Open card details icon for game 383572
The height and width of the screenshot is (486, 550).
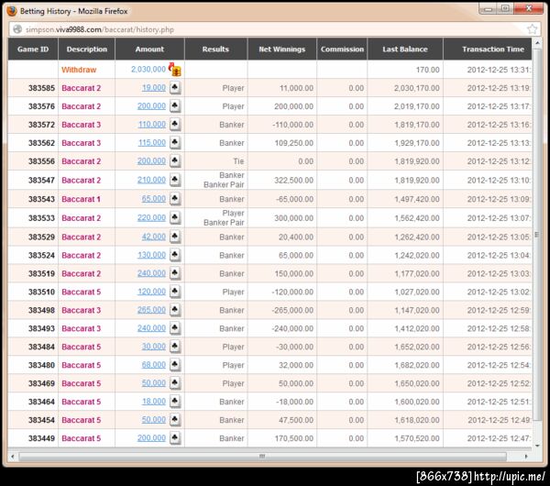(x=175, y=124)
